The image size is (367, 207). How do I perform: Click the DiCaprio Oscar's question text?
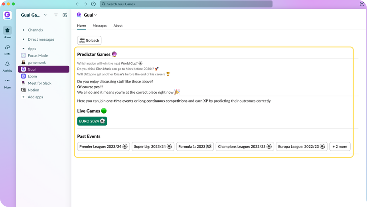click(x=124, y=74)
